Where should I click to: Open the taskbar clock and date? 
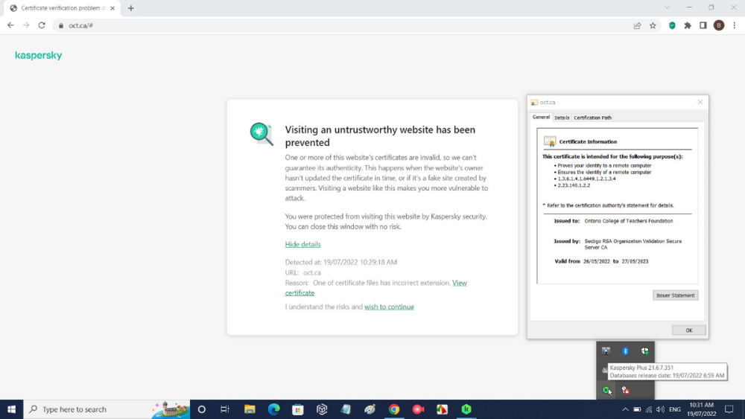click(x=701, y=409)
